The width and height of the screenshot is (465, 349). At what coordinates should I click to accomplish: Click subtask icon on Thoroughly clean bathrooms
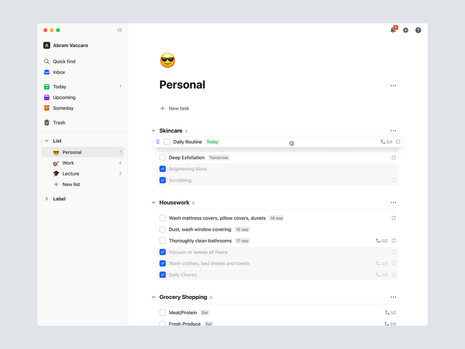click(378, 241)
